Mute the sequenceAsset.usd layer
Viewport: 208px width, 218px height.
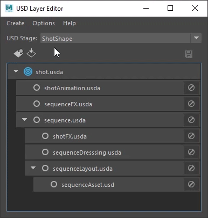(x=191, y=184)
